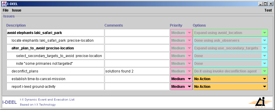Open Priority dropdown for deconflict_plans row
The height and width of the screenshot is (110, 275).
(181, 71)
